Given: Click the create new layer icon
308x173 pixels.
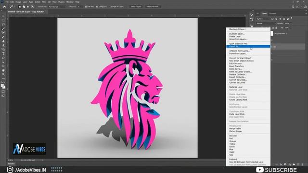Looking at the screenshot, I should click(298, 164).
